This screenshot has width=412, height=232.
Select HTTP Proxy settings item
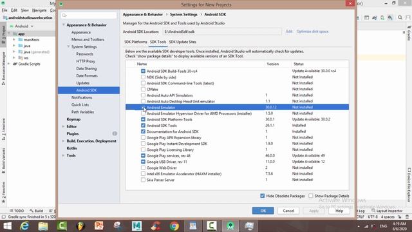tap(86, 61)
